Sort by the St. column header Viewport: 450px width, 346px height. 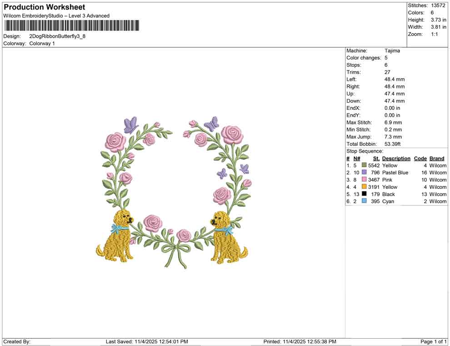point(376,158)
